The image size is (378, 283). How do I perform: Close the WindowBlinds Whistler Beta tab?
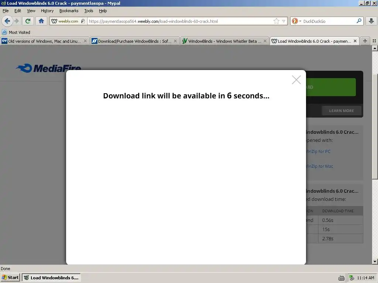pos(265,41)
